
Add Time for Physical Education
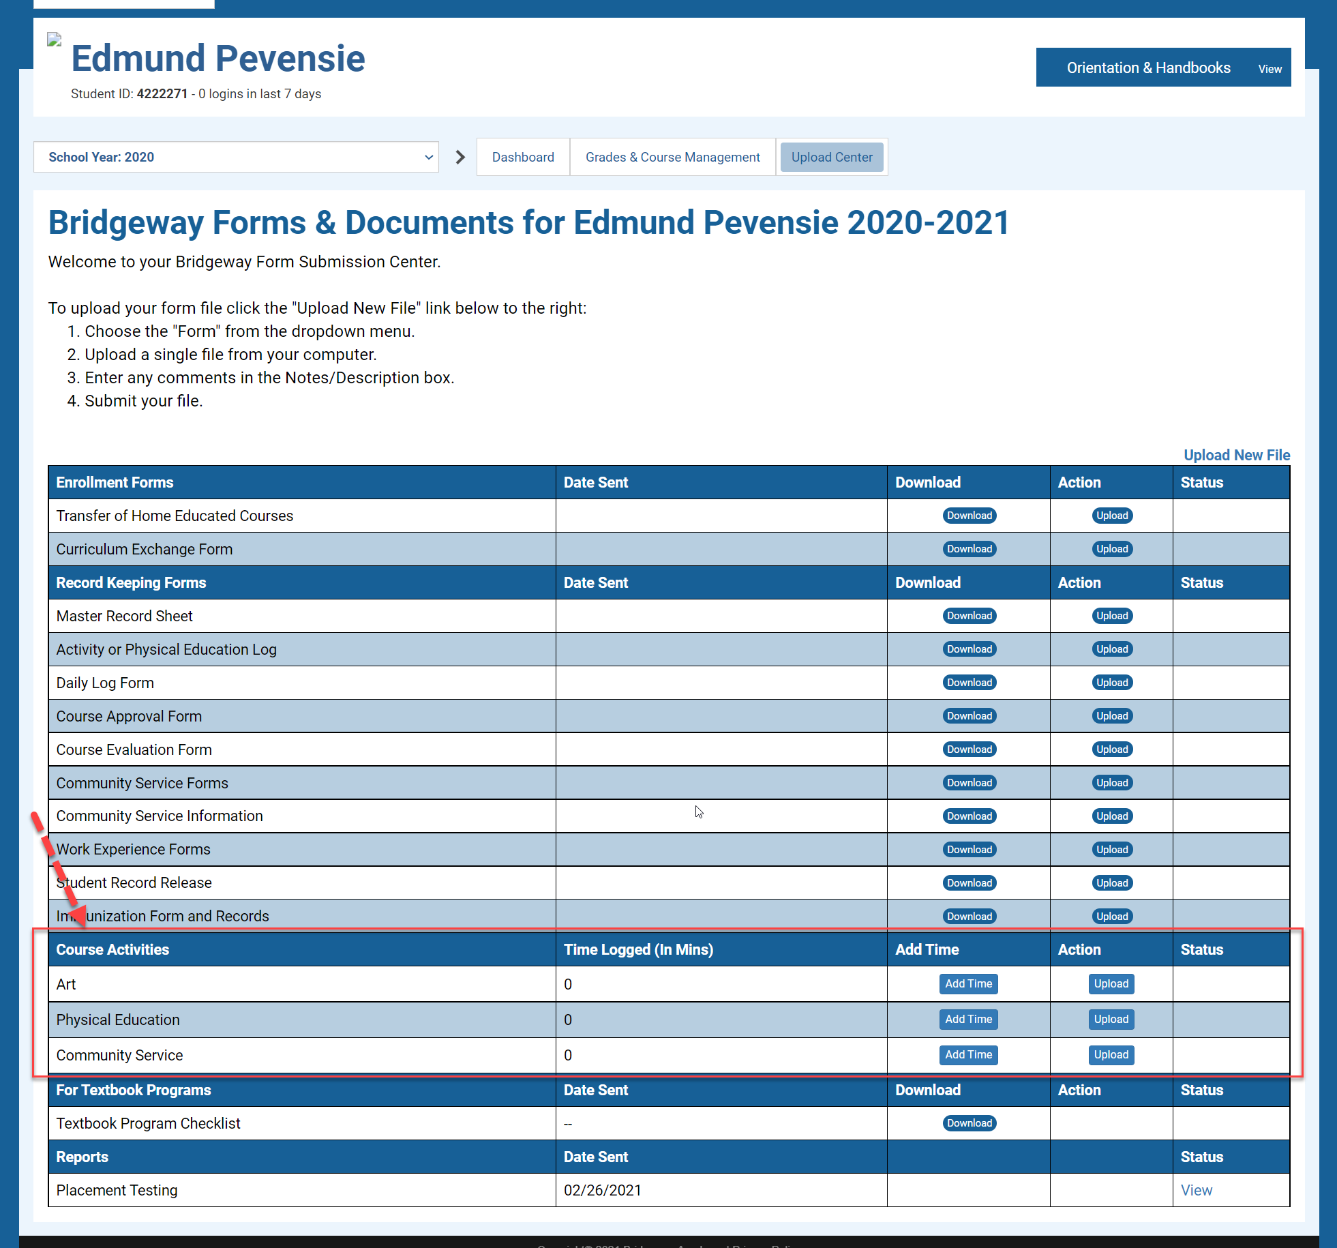coord(968,1019)
